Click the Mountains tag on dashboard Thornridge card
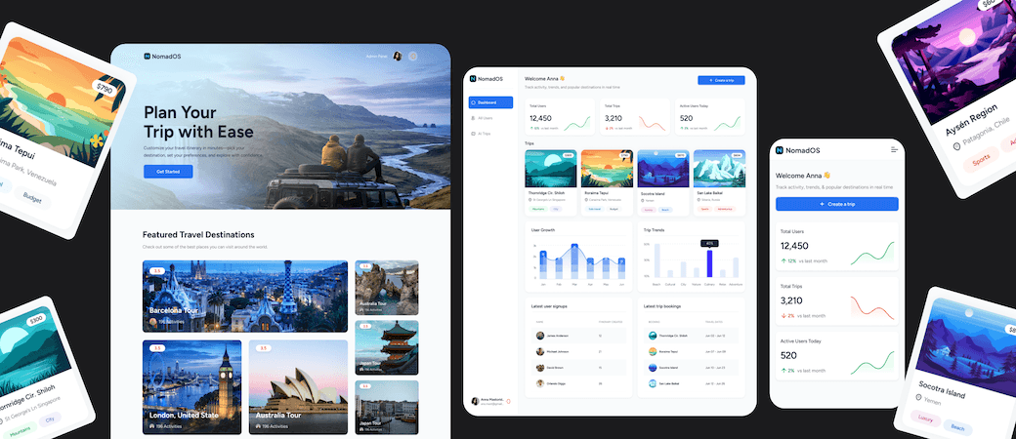Viewport: 1016px width, 439px height. pos(538,209)
